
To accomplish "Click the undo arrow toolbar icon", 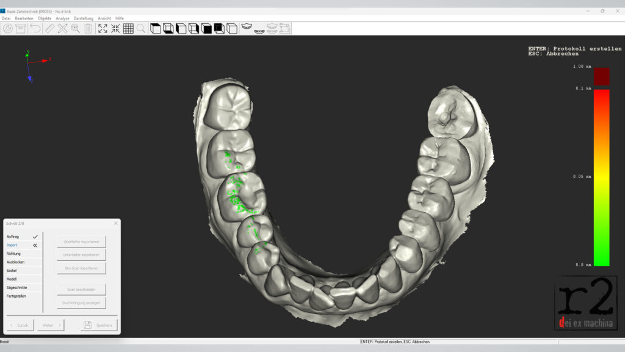I will 35,29.
